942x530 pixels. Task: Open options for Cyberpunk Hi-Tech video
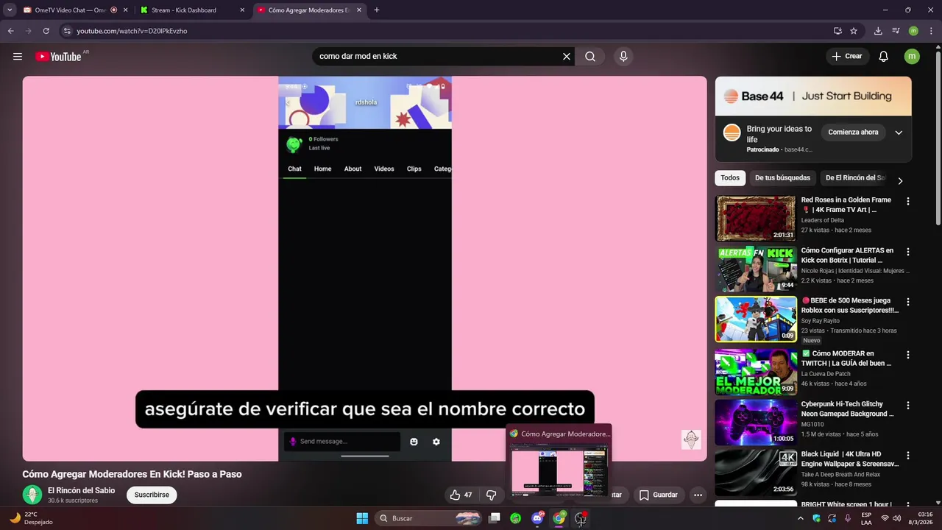pos(907,406)
